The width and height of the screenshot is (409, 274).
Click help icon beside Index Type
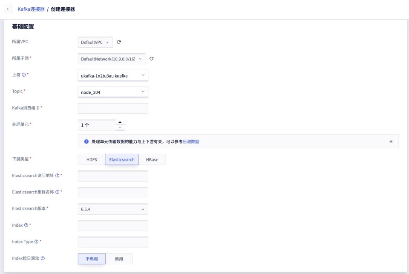[x=36, y=242]
